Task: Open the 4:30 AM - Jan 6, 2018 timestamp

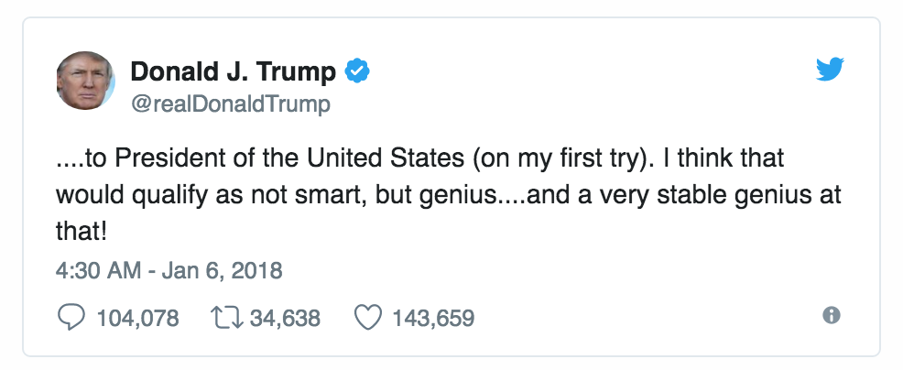Action: pos(169,270)
